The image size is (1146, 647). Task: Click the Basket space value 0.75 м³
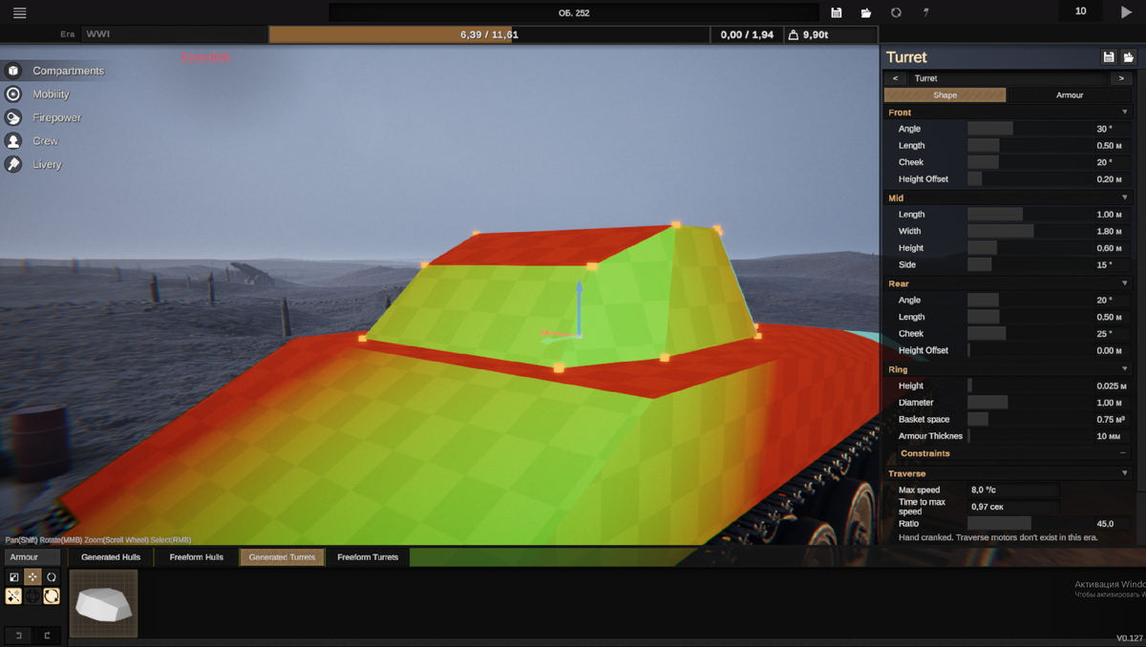click(1109, 420)
